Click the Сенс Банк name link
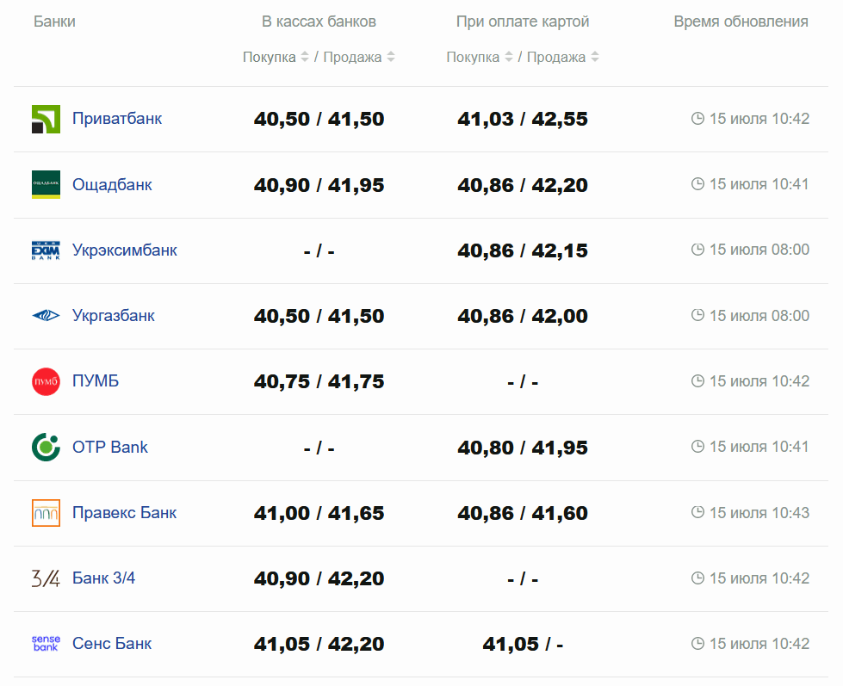The width and height of the screenshot is (843, 686). [x=112, y=644]
